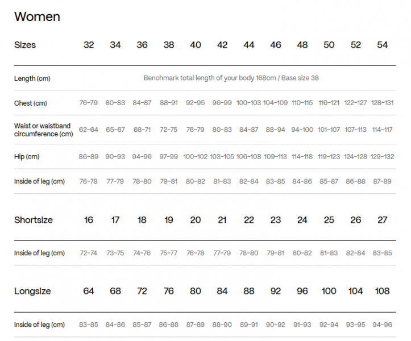Screen dimensions: 411x341
Task: Click the Longsize section heading
Action: tap(32, 291)
